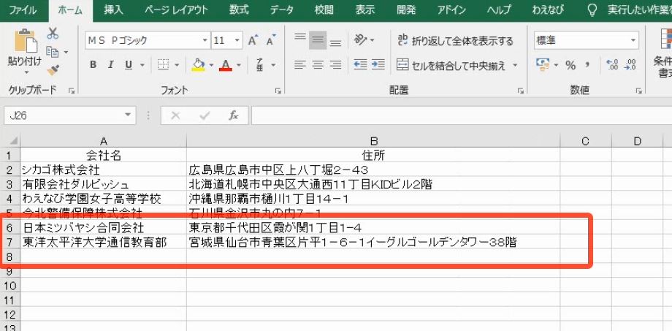Apply the yellow fill color bucket
Viewport: 672px width, 331px height.
click(198, 65)
